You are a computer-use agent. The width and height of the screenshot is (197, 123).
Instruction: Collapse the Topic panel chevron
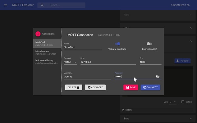pos(190,15)
